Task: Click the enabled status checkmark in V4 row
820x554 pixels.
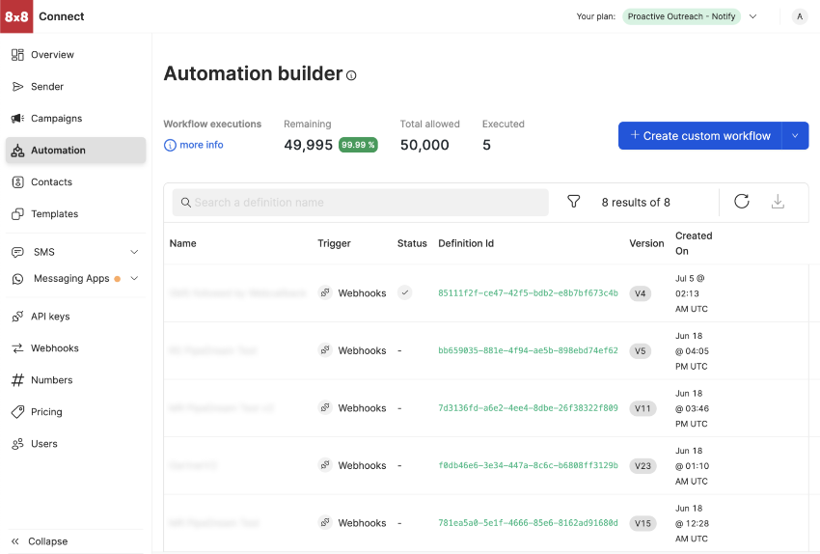Action: coord(404,292)
